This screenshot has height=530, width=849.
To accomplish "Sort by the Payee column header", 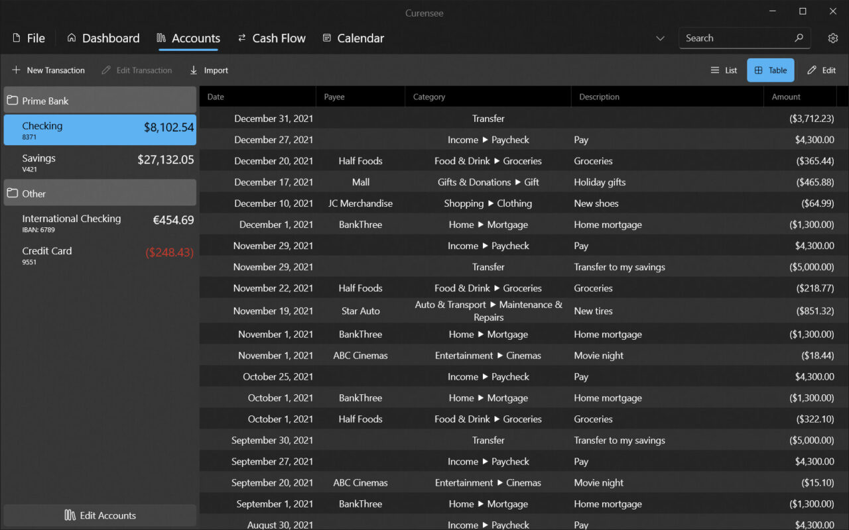I will (360, 97).
